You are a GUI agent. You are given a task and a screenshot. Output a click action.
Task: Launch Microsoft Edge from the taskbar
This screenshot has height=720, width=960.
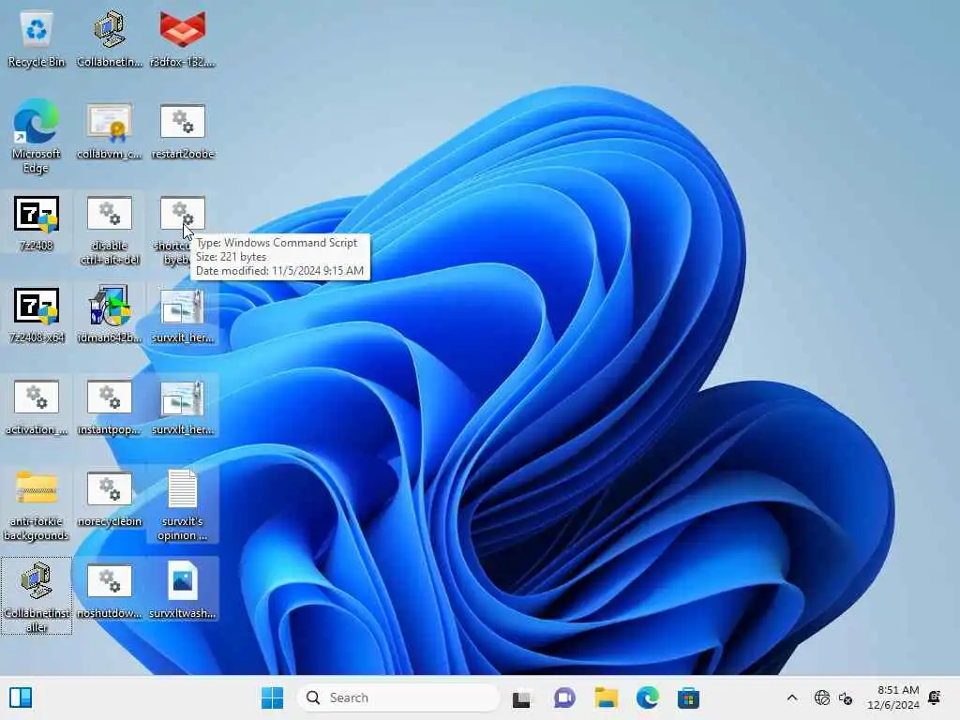pos(647,697)
